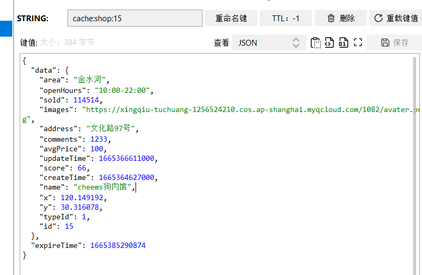Image resolution: width=422 pixels, height=275 pixels.
Task: Click the expireTime value 1665385290874
Action: 117,246
